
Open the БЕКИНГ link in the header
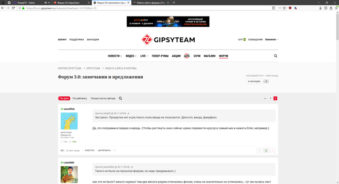coord(62,40)
